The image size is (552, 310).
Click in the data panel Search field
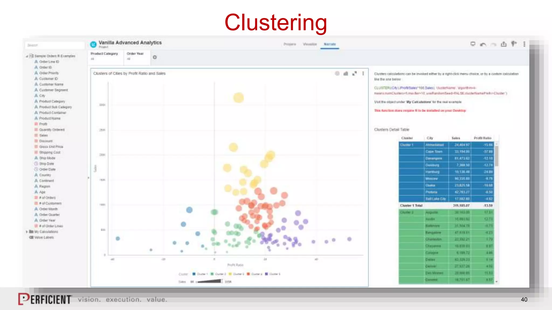pyautogui.click(x=55, y=45)
